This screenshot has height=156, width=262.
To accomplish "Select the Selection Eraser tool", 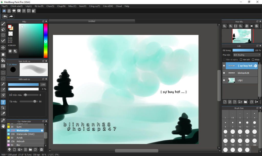I will point(3,95).
